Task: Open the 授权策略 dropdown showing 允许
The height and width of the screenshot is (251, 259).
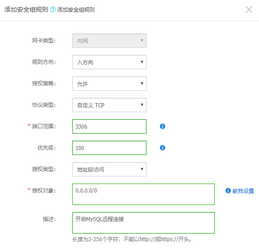Action: pos(109,84)
